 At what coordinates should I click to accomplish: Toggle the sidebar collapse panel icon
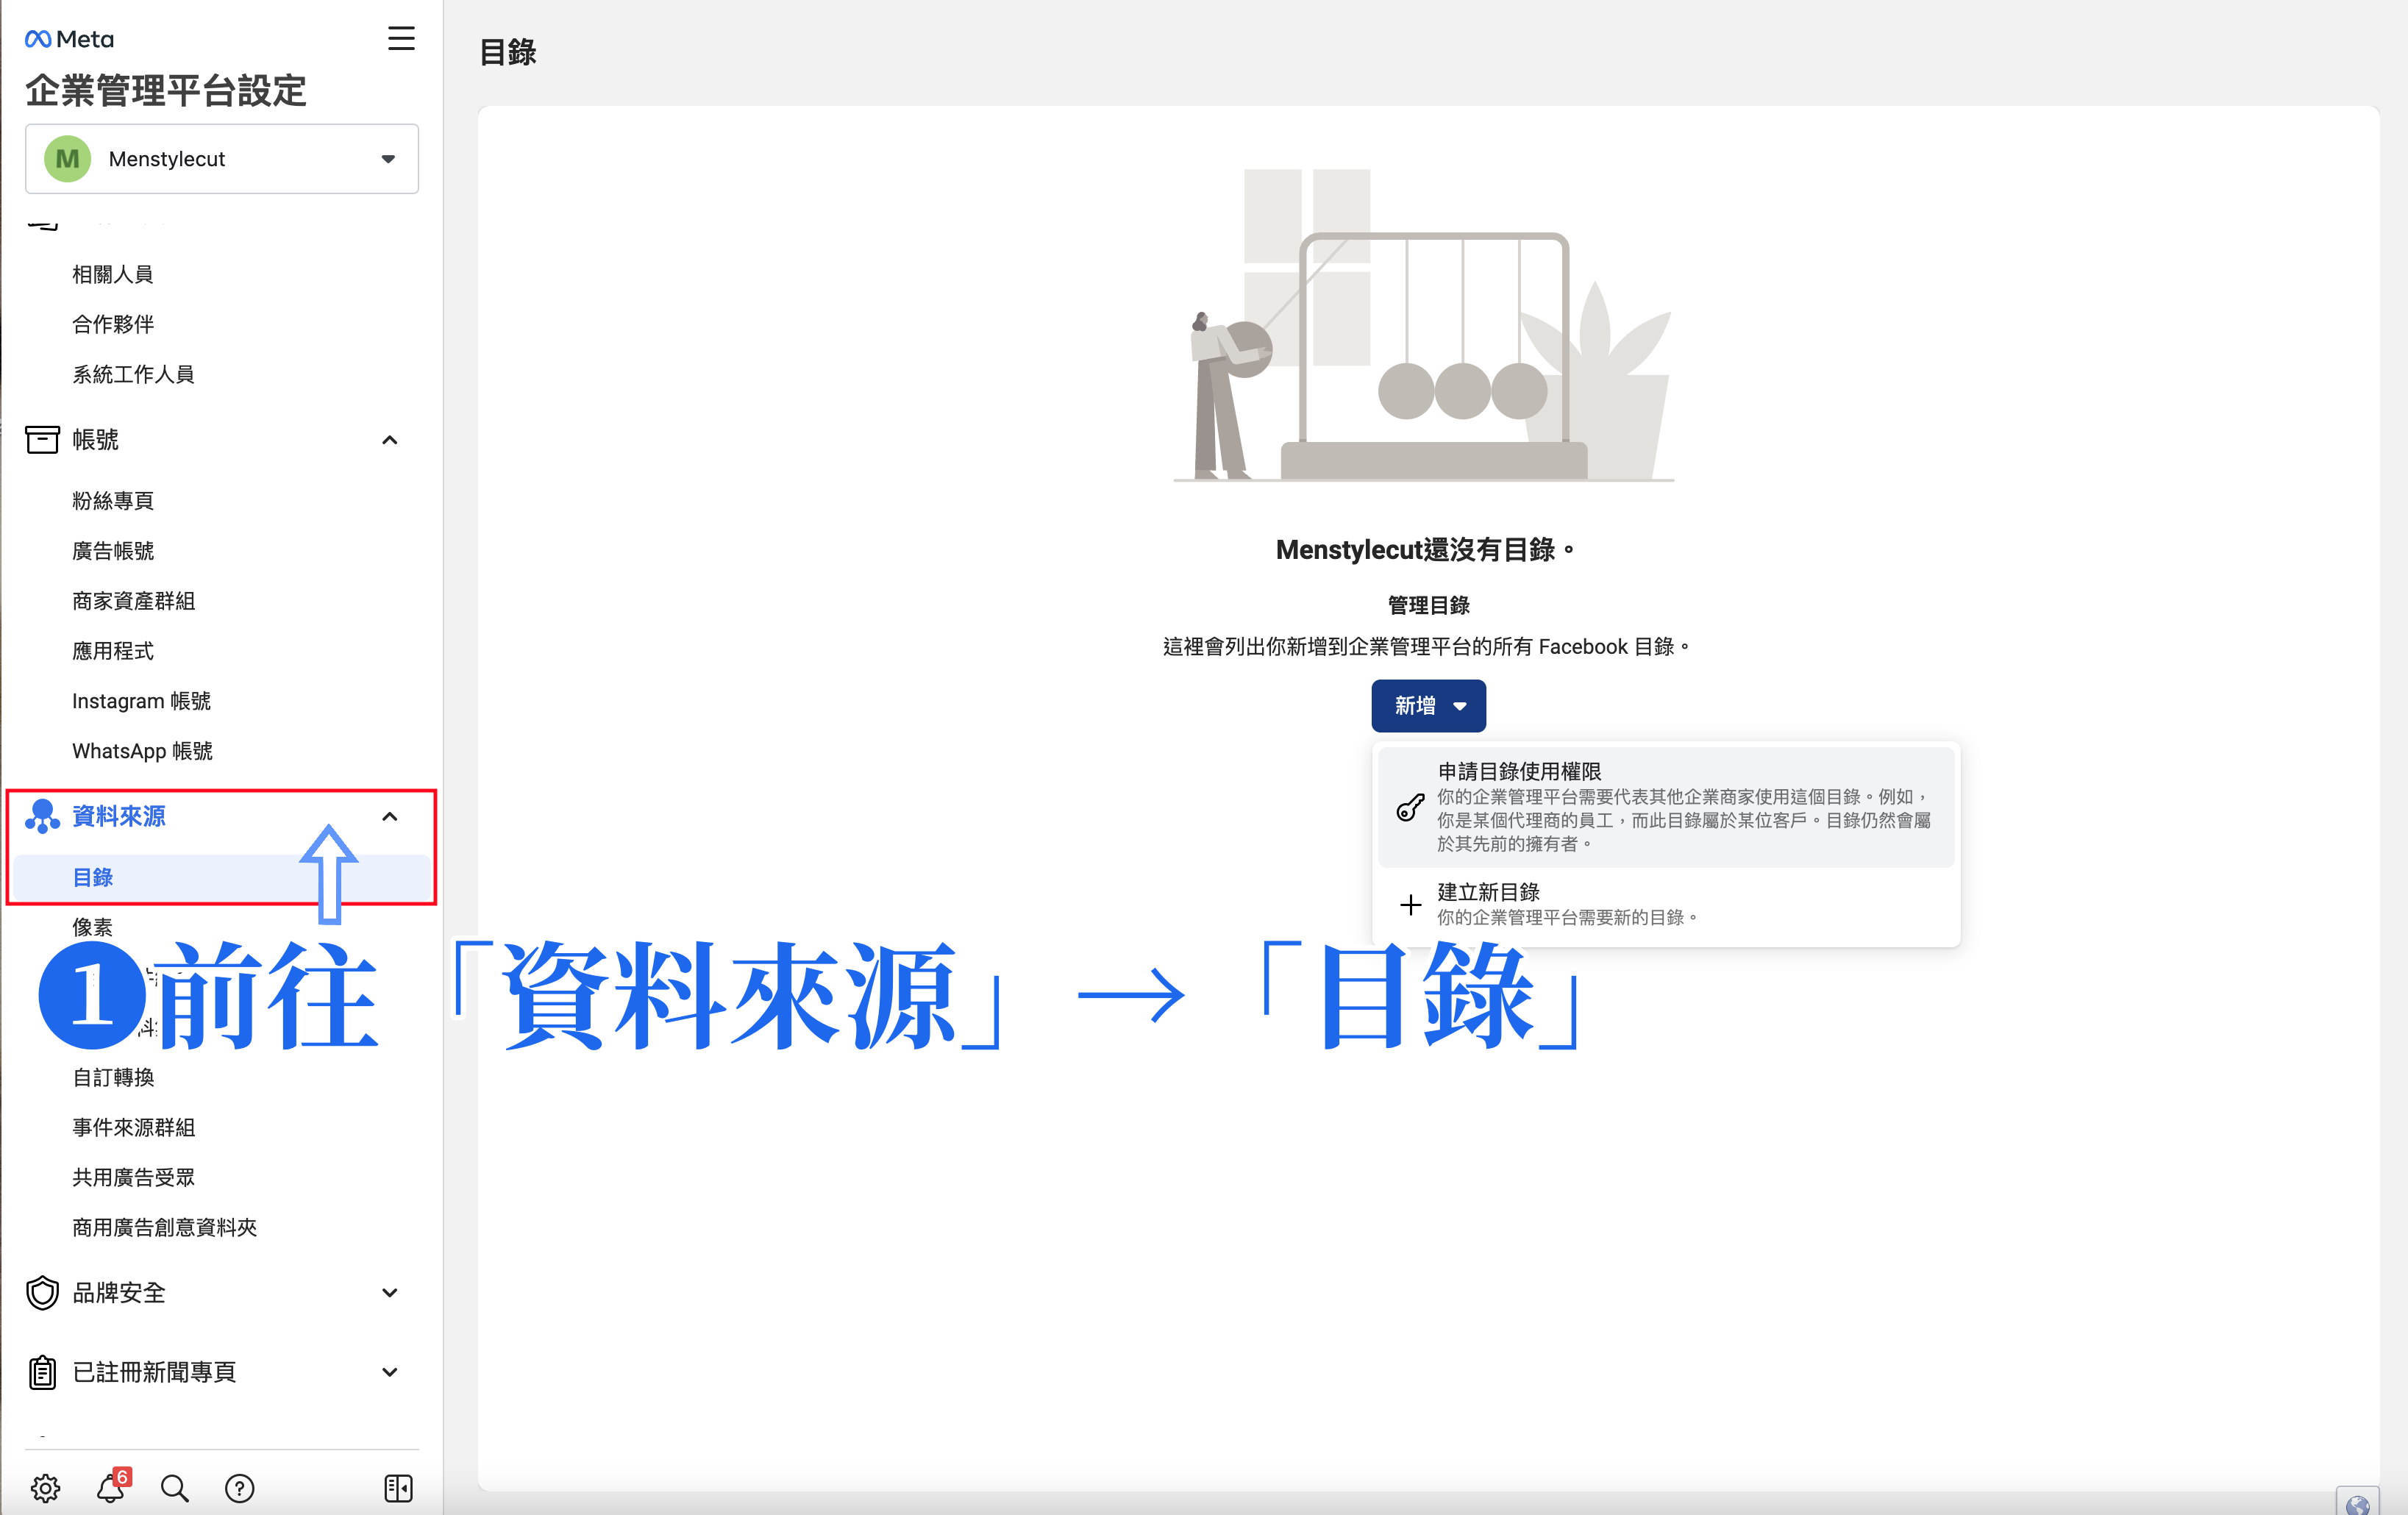coord(398,1488)
